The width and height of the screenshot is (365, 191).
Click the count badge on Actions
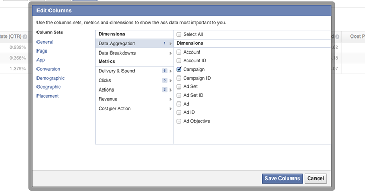tap(165, 90)
